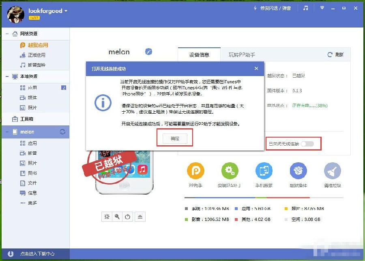The width and height of the screenshot is (365, 261).
Task: Expand the titlebar downward arrow menu
Action: pos(322,7)
